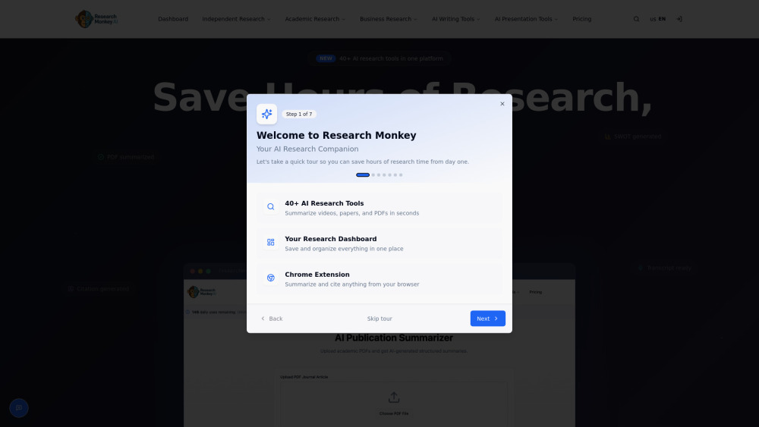Click the Transcript ready floating badge
This screenshot has width=759, height=427.
click(x=665, y=268)
